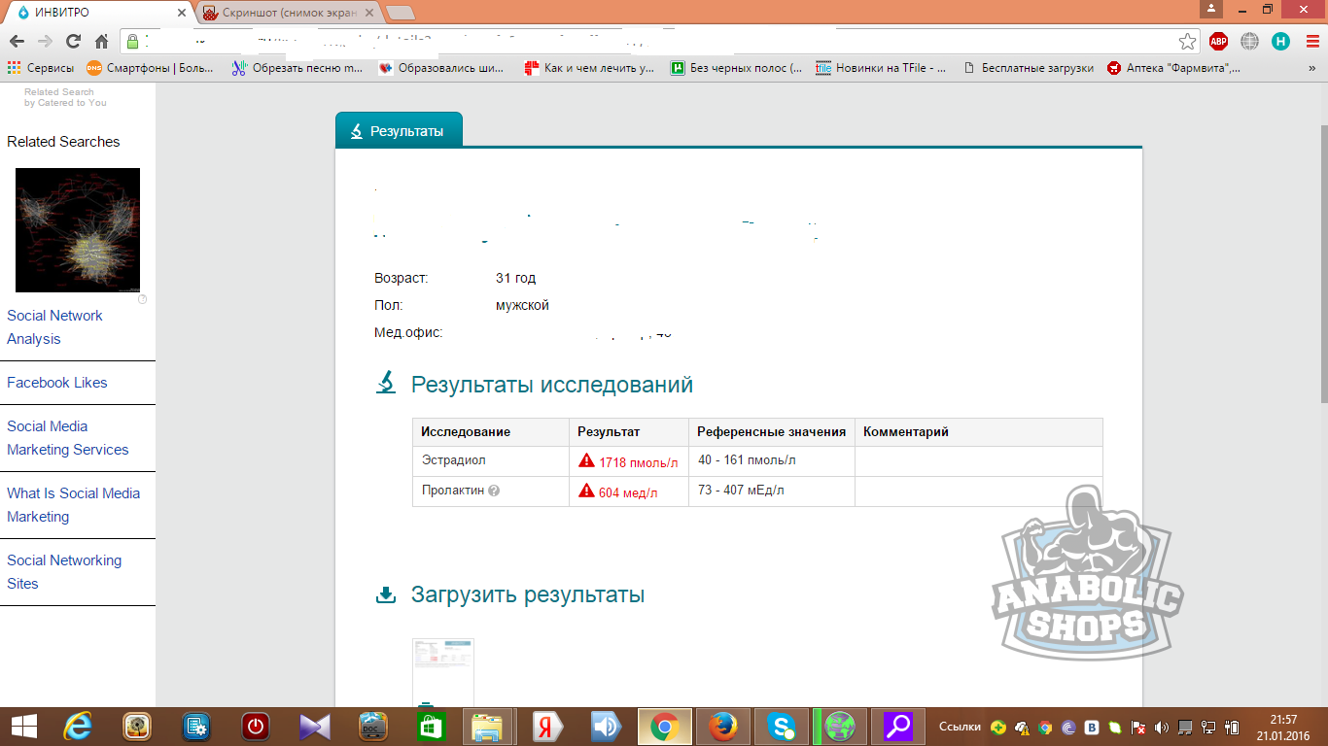The image size is (1328, 746).
Task: Open a new browser tab
Action: click(x=400, y=13)
